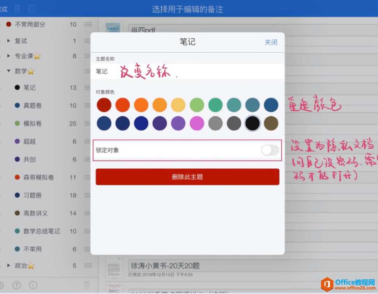The image size is (378, 294).
Task: Select the black color swatch
Action: point(252,124)
